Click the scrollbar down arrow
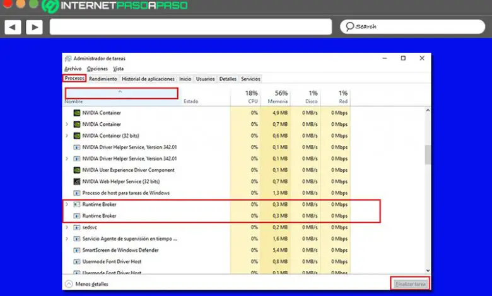Viewport: 492px width, 296px height. pos(428,271)
